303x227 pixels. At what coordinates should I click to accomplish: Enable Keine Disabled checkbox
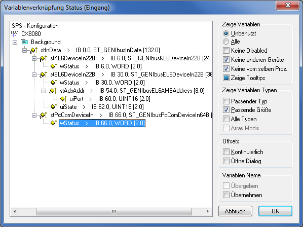(x=226, y=51)
